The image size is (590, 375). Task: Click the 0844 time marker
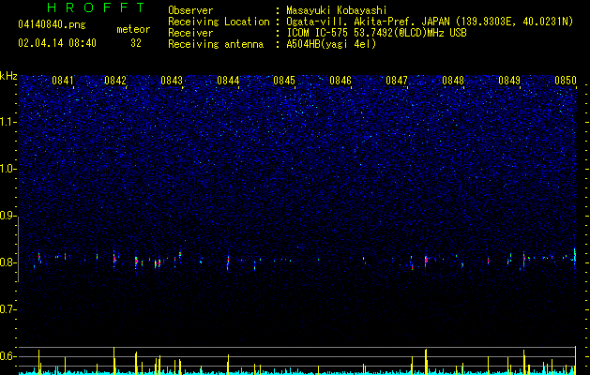tap(228, 81)
